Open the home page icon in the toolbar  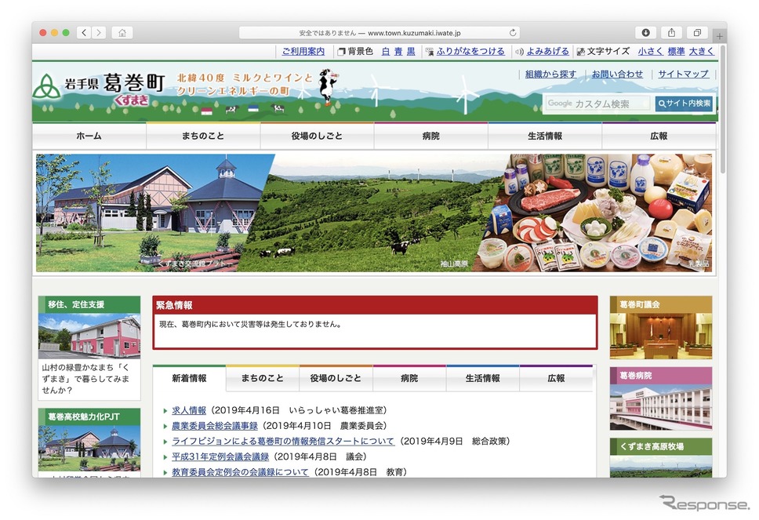click(122, 33)
